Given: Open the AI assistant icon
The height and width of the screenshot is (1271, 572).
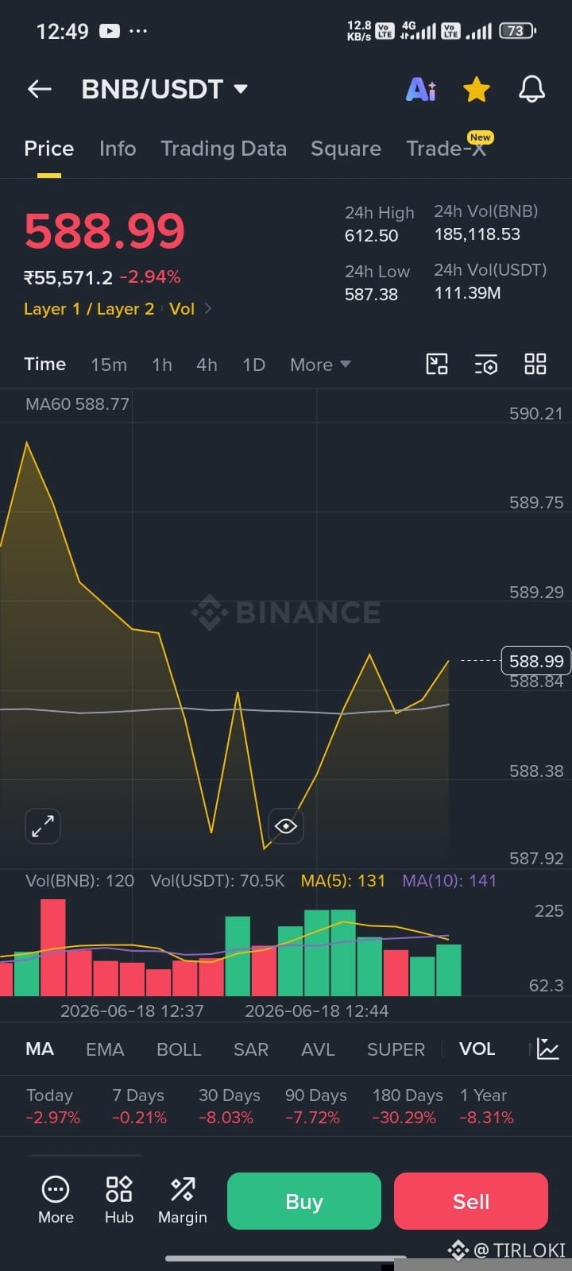Looking at the screenshot, I should (x=421, y=90).
